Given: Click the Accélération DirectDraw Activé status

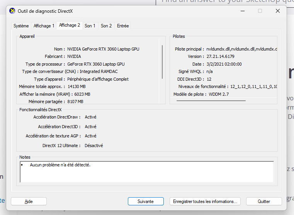Looking at the screenshot, I should tap(90, 117).
